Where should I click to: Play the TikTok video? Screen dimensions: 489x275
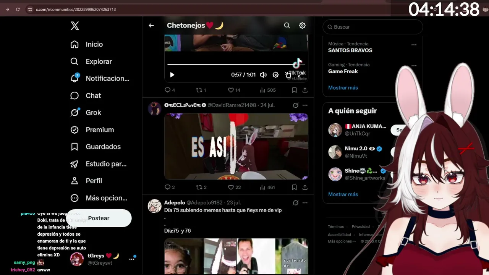click(172, 75)
